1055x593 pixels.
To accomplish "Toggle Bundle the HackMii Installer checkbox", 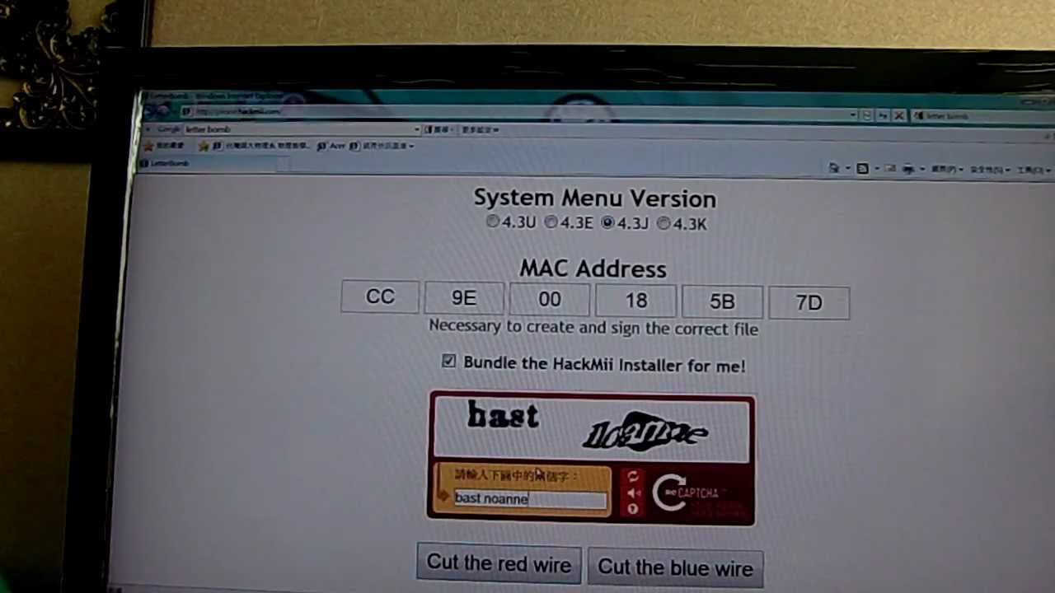I will (448, 361).
